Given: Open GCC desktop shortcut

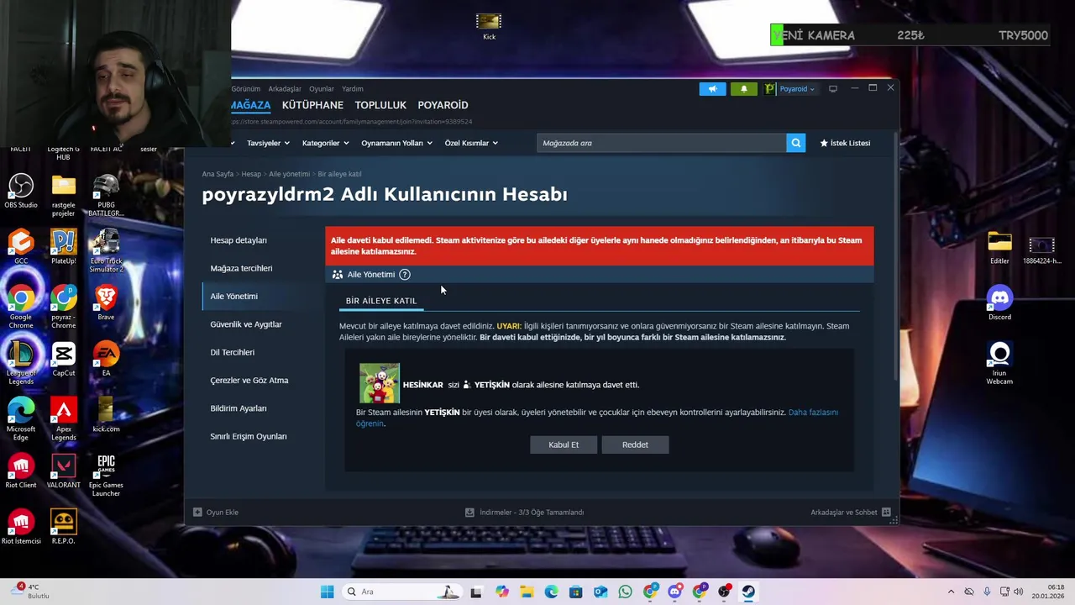Looking at the screenshot, I should tap(21, 247).
